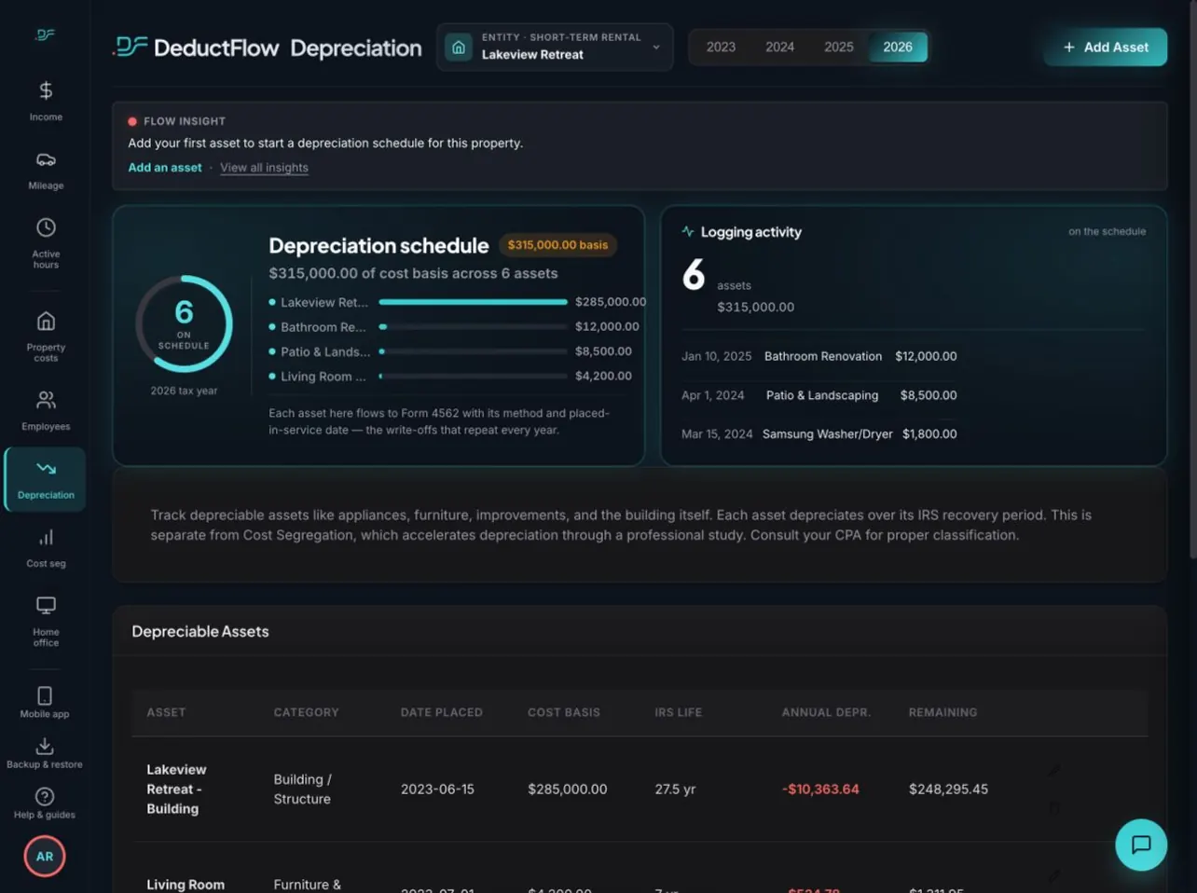Open the chat support bubble
This screenshot has width=1197, height=893.
[1141, 845]
